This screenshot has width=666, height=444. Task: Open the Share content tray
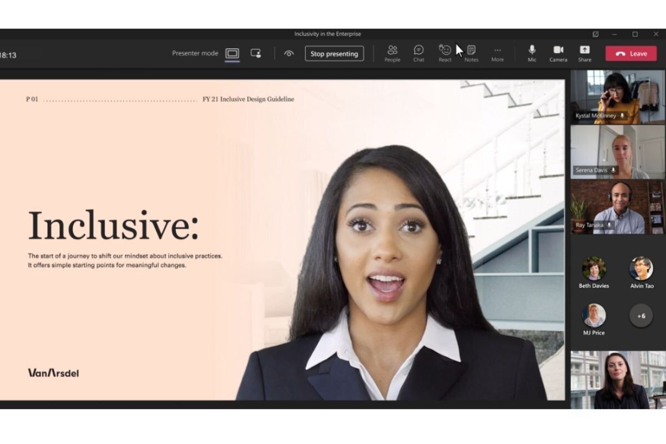point(584,53)
